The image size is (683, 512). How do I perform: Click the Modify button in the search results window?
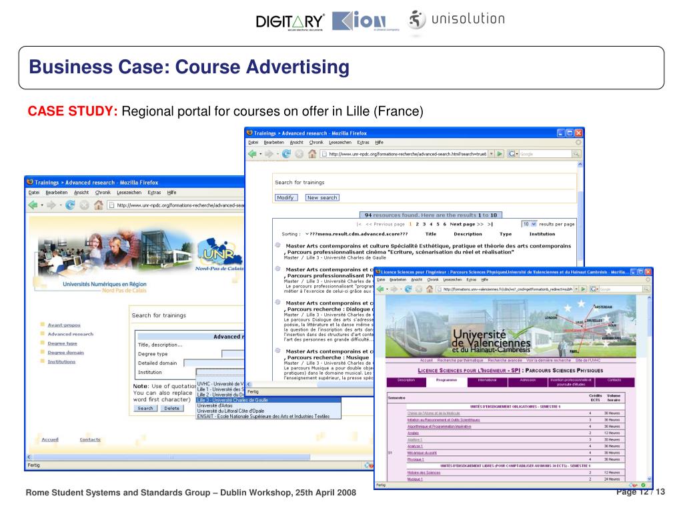pos(285,197)
